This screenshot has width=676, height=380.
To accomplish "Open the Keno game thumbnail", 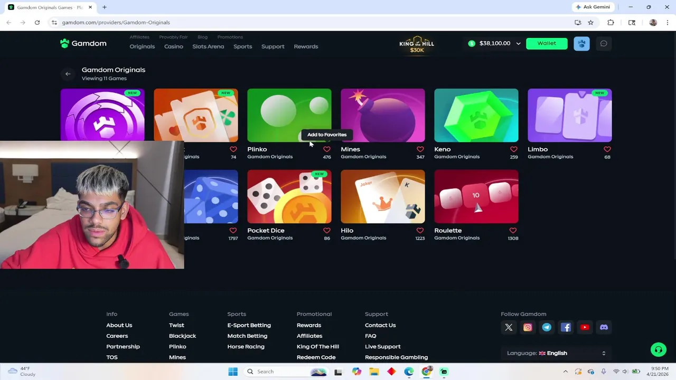I will [x=476, y=115].
